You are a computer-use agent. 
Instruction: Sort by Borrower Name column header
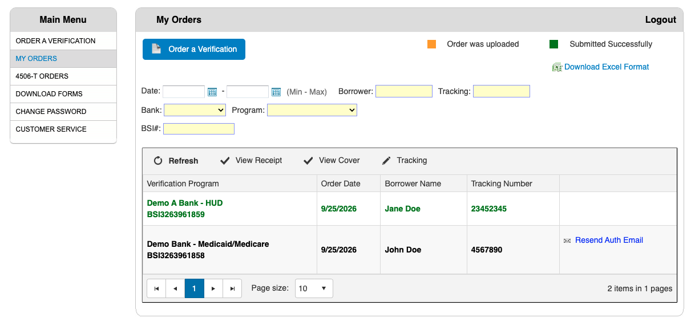413,184
